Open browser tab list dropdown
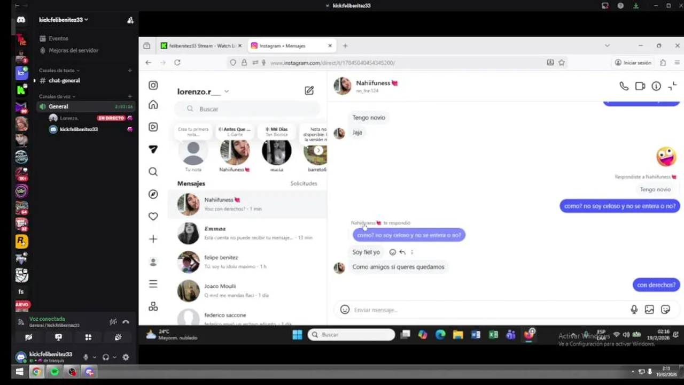 click(607, 46)
